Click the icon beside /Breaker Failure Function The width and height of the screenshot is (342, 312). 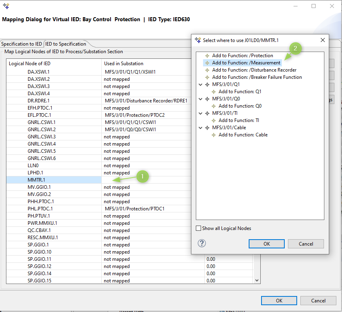tap(207, 77)
